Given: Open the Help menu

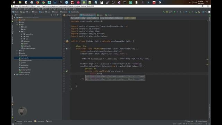Looking at the screenshot, I should (x=74, y=9).
